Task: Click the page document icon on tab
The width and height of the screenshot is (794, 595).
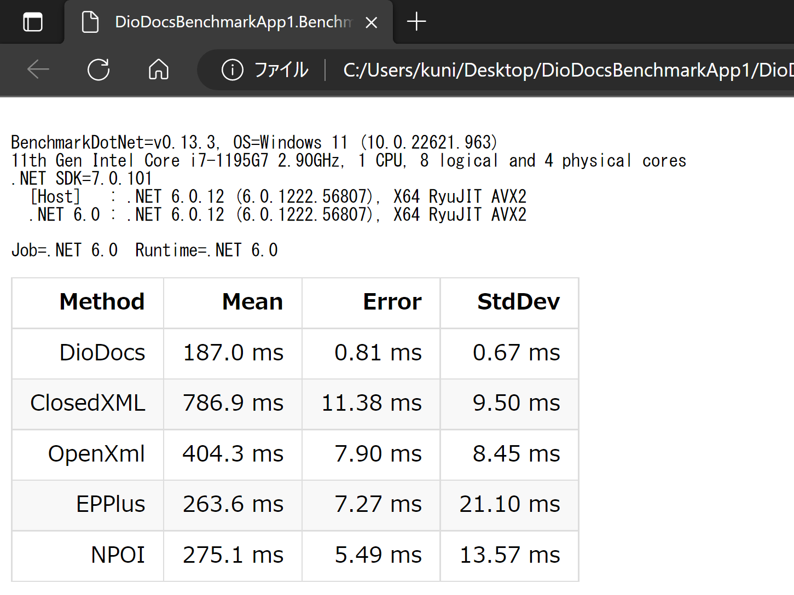Action: (x=90, y=22)
